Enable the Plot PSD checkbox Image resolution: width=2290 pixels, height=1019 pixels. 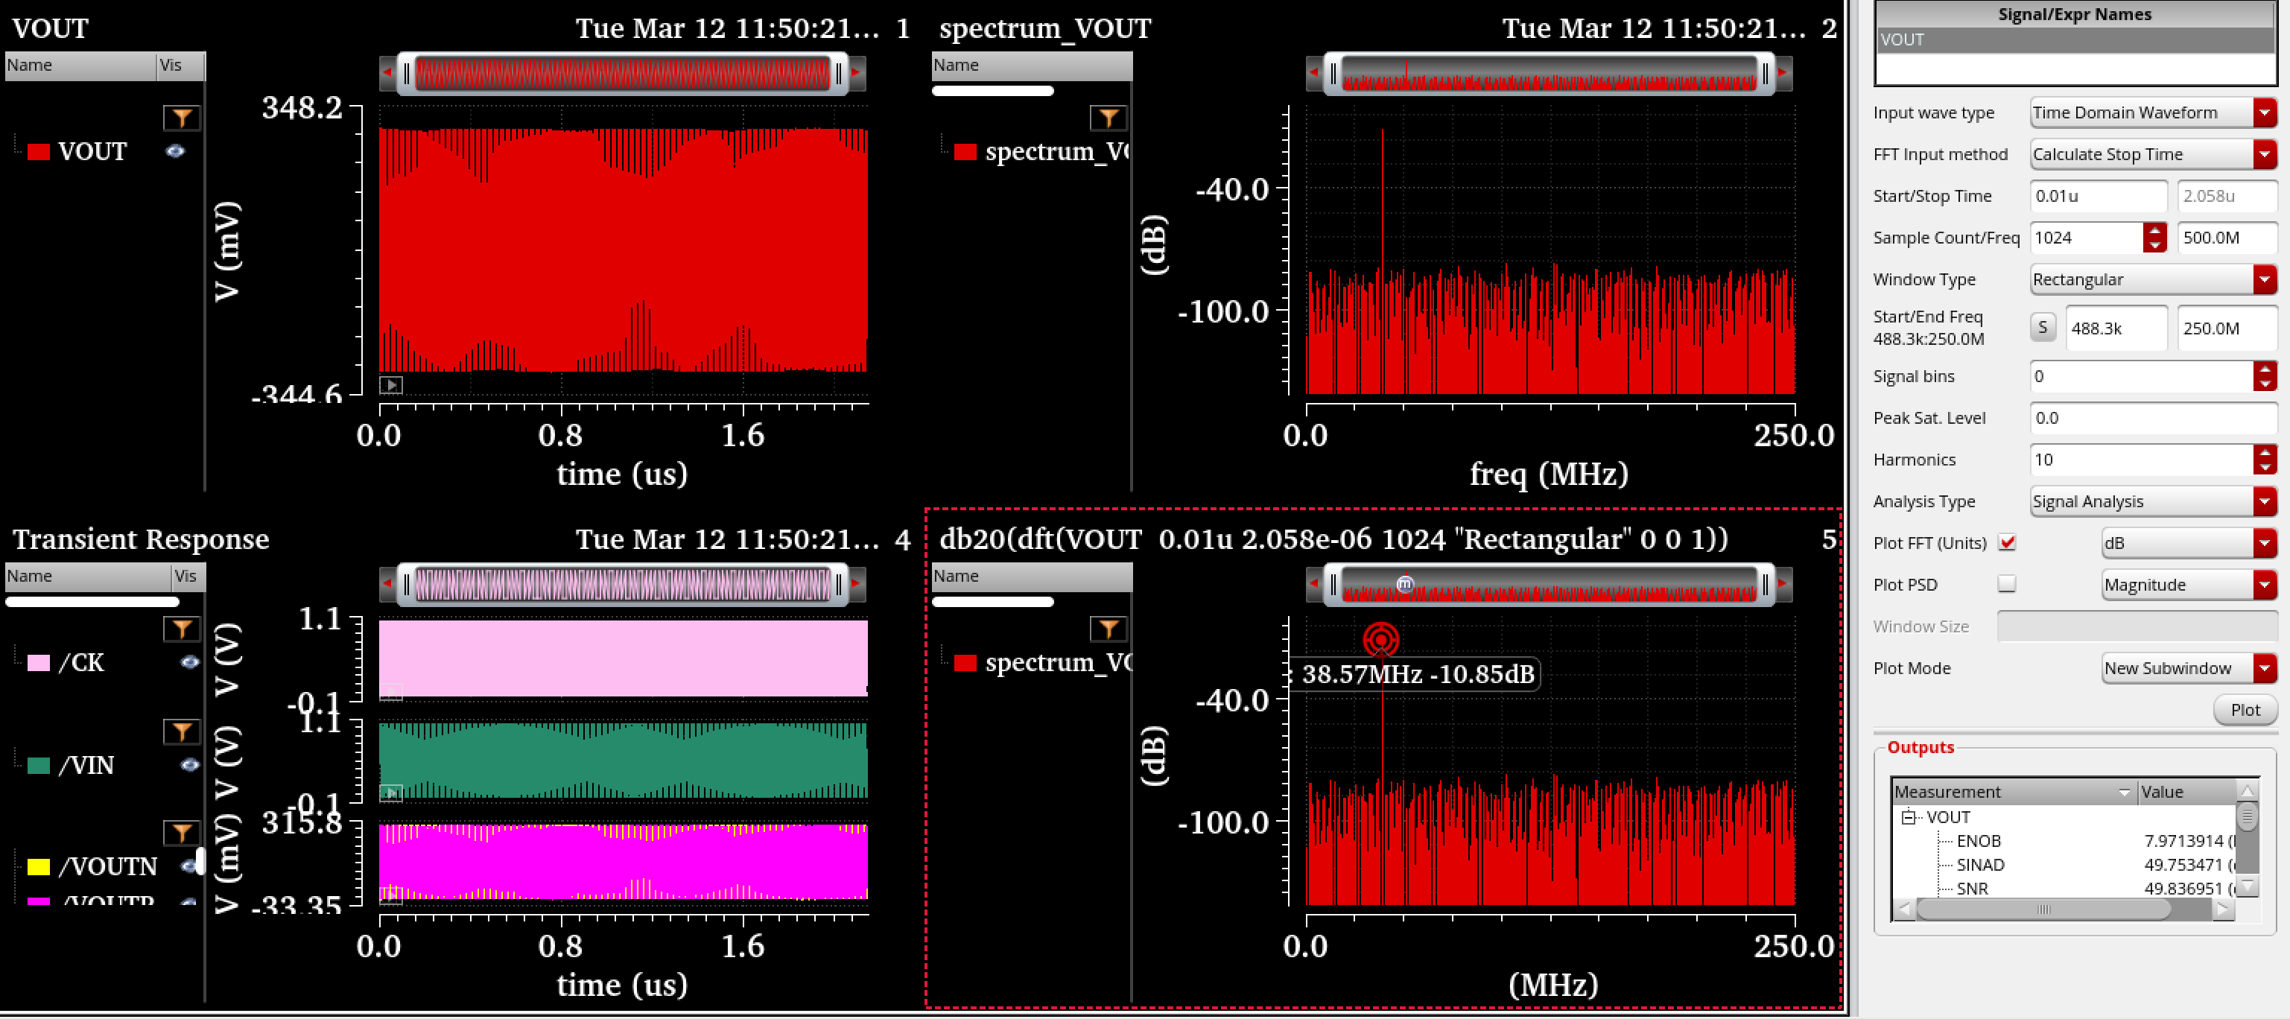click(2006, 584)
